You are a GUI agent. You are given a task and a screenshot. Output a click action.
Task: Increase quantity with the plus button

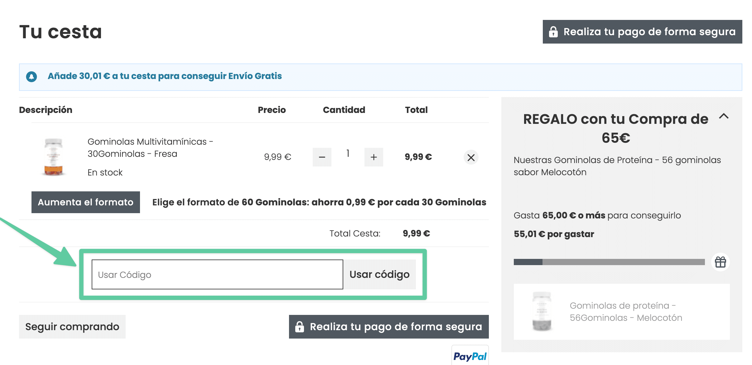(374, 157)
